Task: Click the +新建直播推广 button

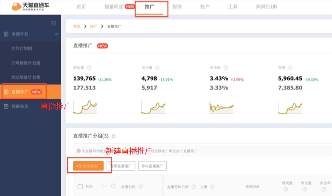Action: (89, 166)
